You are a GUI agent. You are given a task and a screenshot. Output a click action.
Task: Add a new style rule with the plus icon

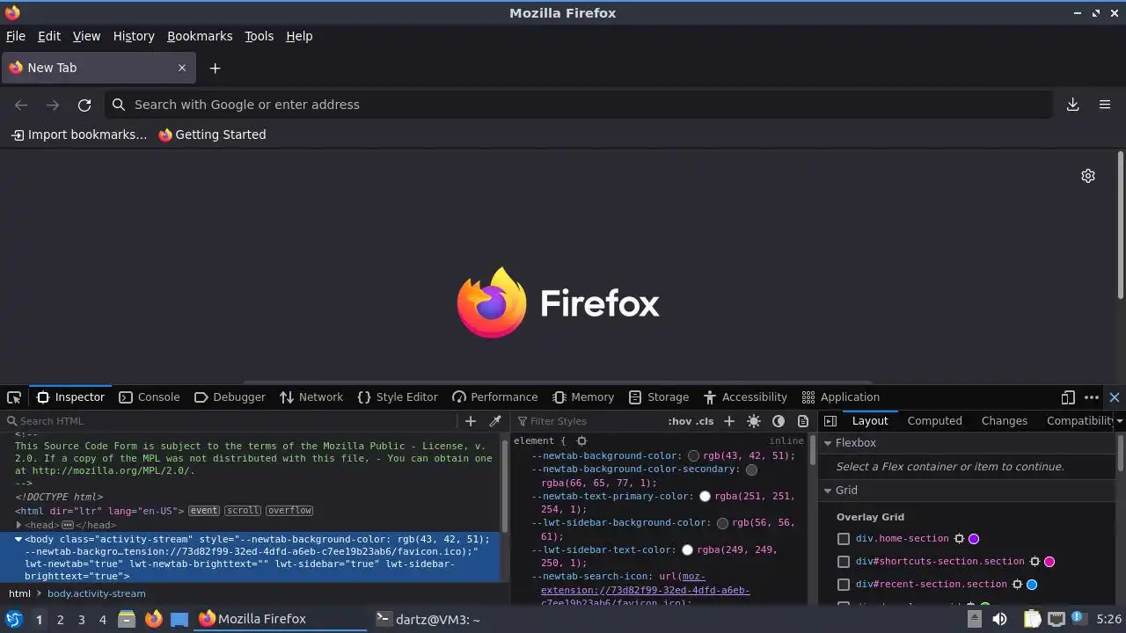point(728,421)
